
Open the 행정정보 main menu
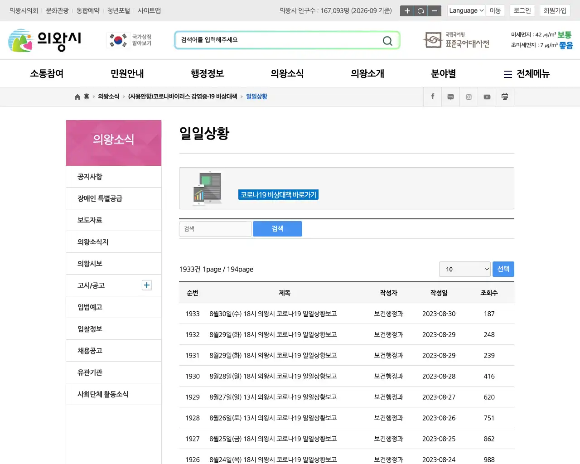(x=207, y=73)
